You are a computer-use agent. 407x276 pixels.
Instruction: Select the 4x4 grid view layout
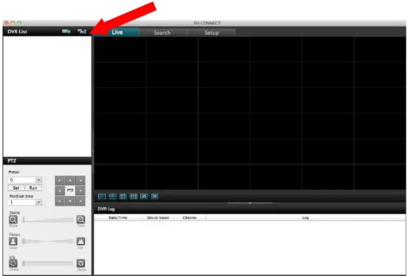click(x=133, y=197)
